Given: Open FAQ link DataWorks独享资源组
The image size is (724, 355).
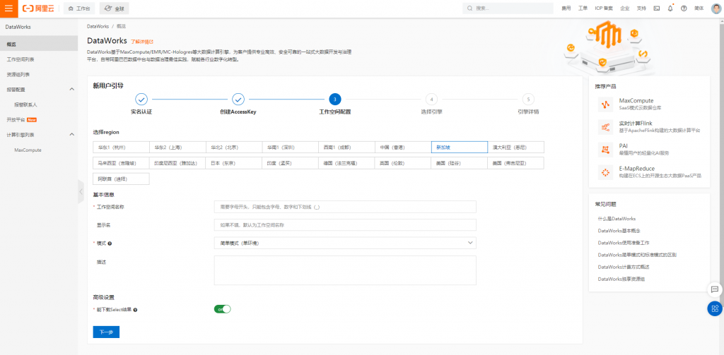Looking at the screenshot, I should (621, 279).
